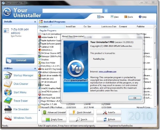Select the MagicDisc 2.7.106 row
Screen dimensions: 160x130
tap(96, 104)
